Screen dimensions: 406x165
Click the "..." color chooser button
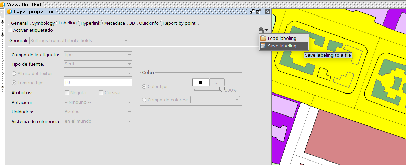click(217, 82)
